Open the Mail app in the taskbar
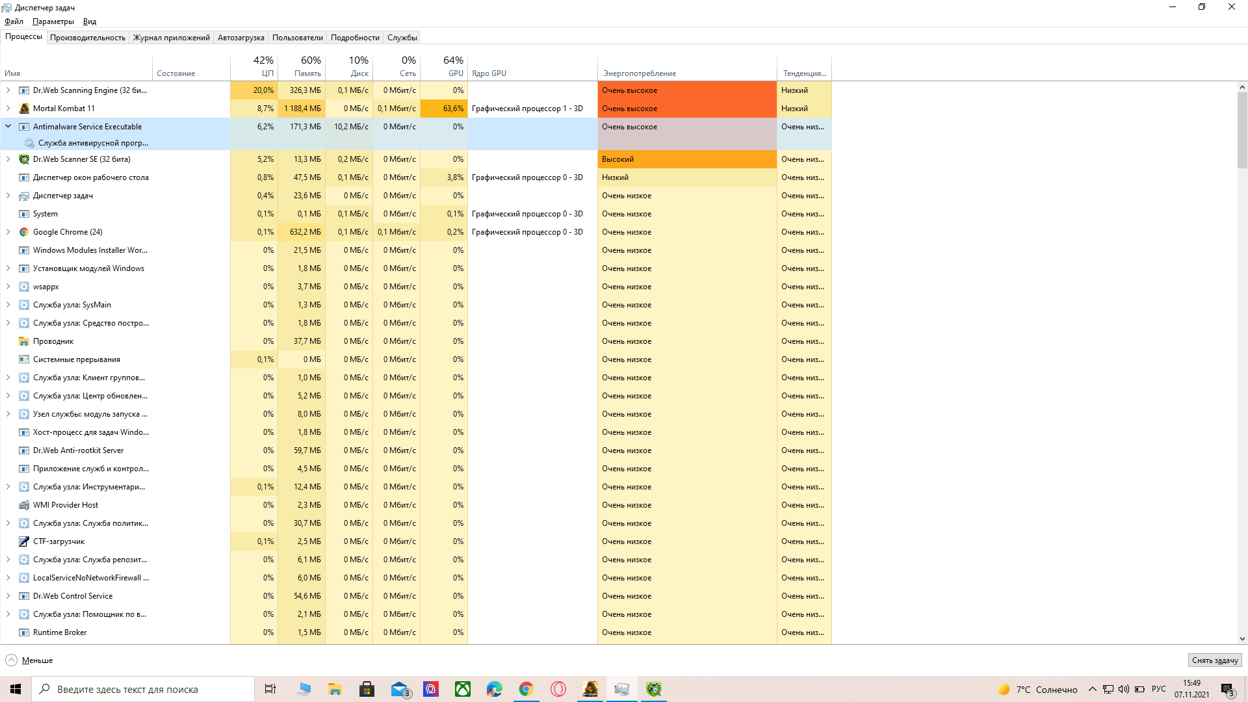Image resolution: width=1248 pixels, height=702 pixels. click(x=399, y=689)
